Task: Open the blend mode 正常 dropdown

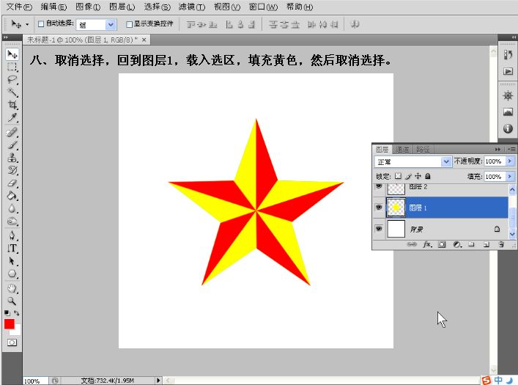Action: 446,161
